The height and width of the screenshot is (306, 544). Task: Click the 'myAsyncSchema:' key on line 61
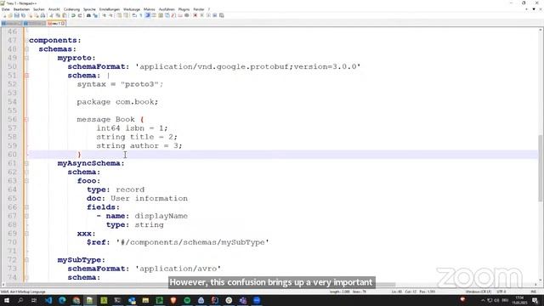[91, 163]
